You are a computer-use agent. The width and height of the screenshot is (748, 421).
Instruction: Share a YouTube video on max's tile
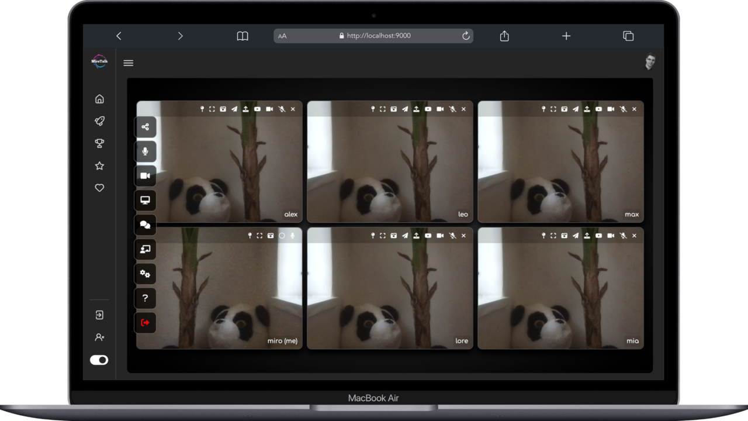pyautogui.click(x=599, y=109)
